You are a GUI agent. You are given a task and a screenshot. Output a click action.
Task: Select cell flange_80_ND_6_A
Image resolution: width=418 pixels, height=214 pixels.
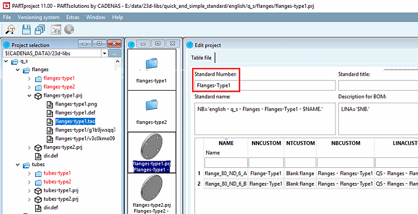point(226,173)
